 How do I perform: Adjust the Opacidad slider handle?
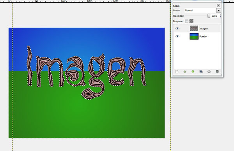pyautogui.click(x=209, y=16)
